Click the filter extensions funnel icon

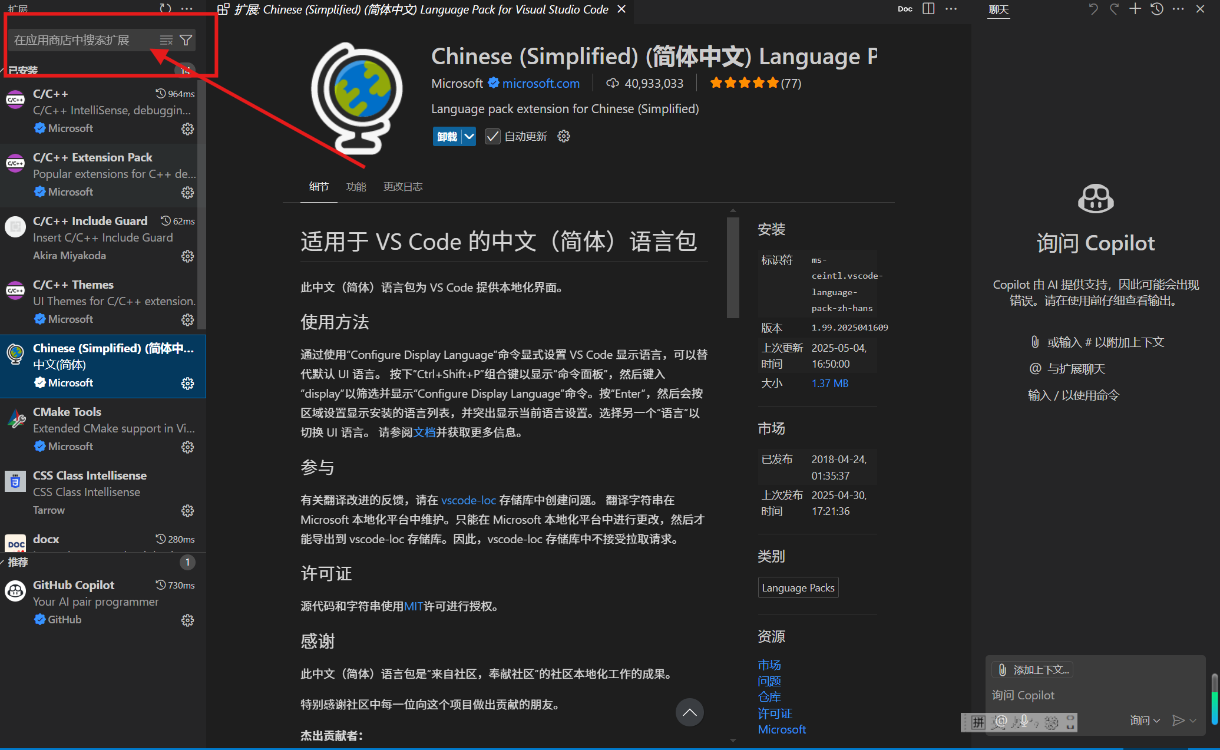click(x=186, y=40)
